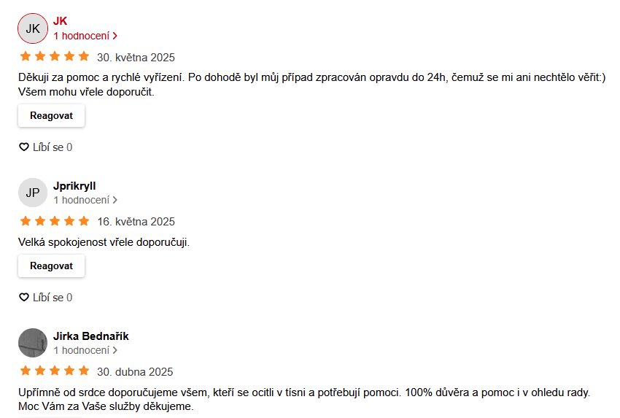
Task: Expand JK's '1 hodnocení' chevron
Action: pos(115,36)
